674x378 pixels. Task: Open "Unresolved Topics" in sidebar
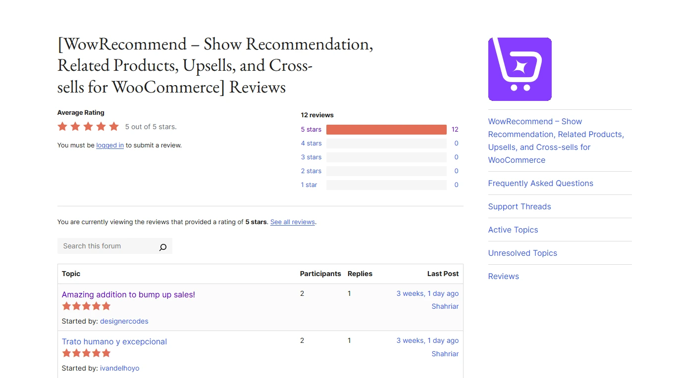[x=522, y=253]
